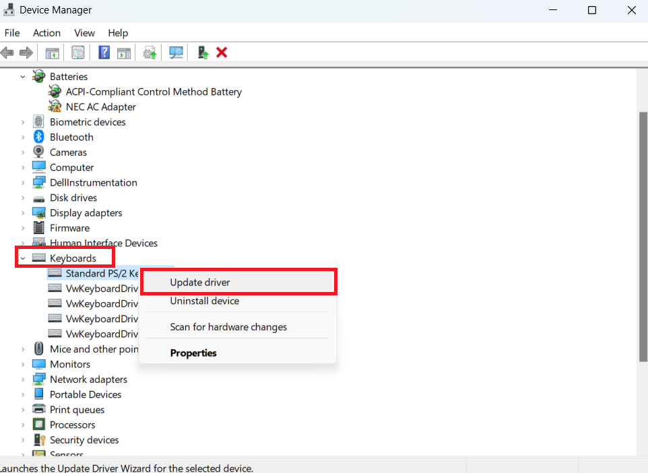Image resolution: width=648 pixels, height=473 pixels.
Task: Click the Device Manager title bar icon
Action: (x=9, y=9)
